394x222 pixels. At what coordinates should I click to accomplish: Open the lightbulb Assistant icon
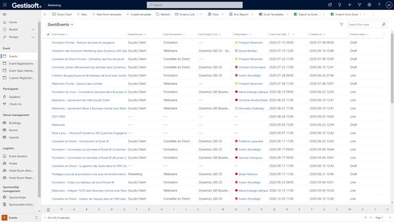(340, 5)
